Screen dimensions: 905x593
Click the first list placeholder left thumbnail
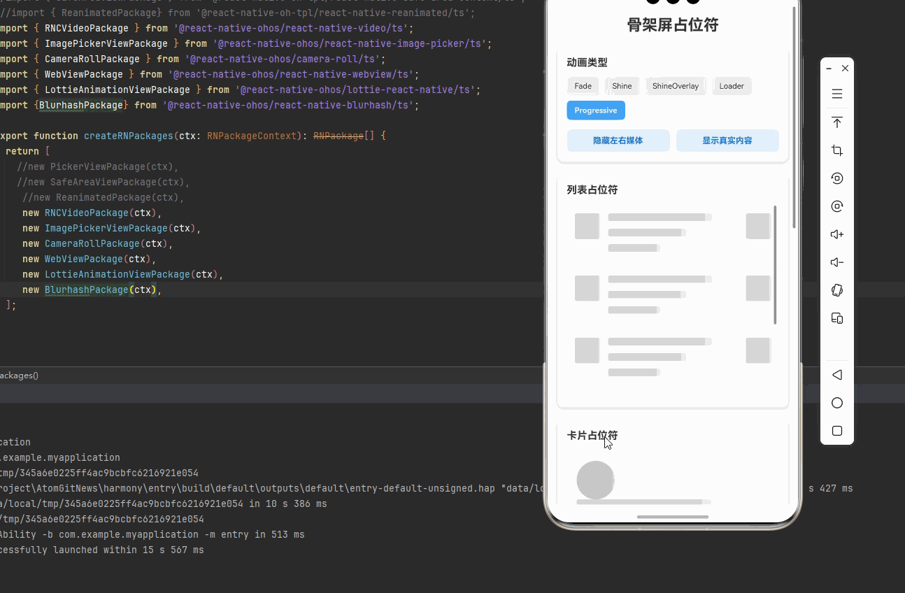coord(587,227)
